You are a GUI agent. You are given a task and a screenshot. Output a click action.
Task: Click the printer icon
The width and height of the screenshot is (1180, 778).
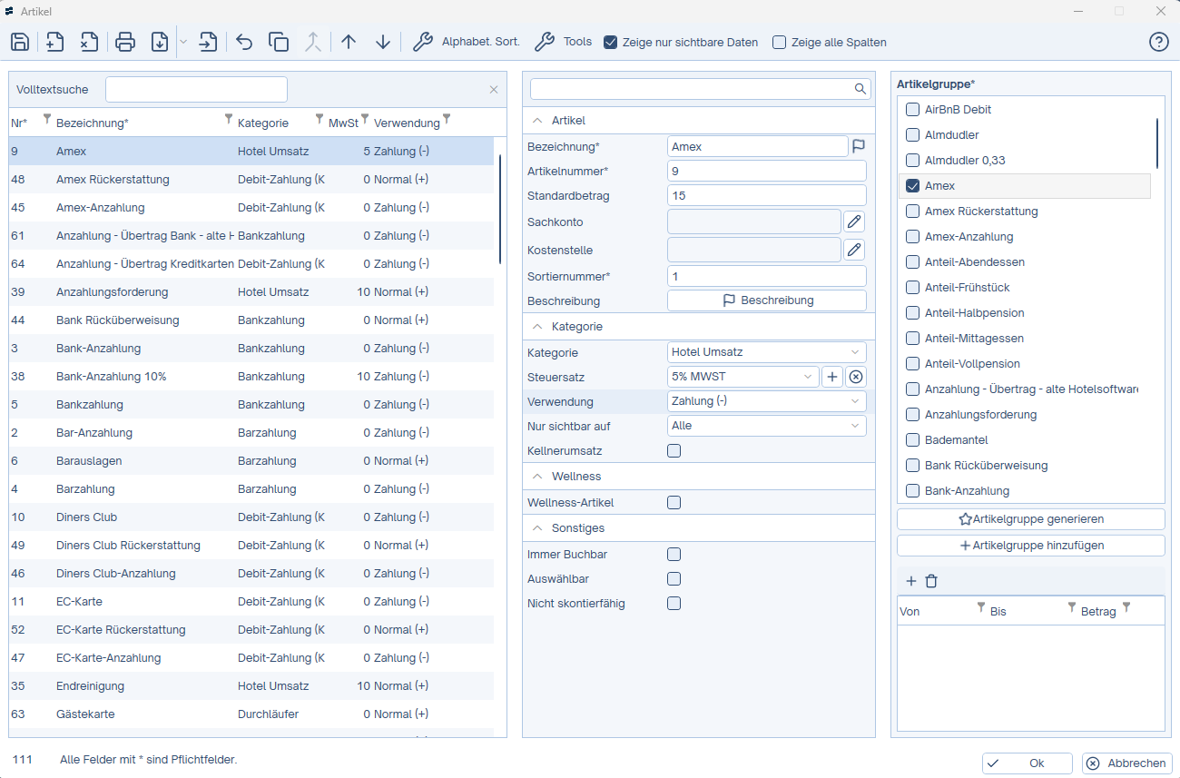click(x=125, y=42)
